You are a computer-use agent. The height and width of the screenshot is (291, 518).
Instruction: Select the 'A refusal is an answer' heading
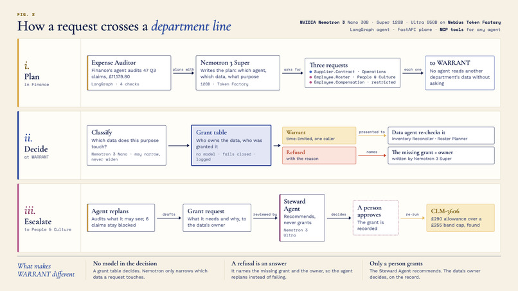259,263
